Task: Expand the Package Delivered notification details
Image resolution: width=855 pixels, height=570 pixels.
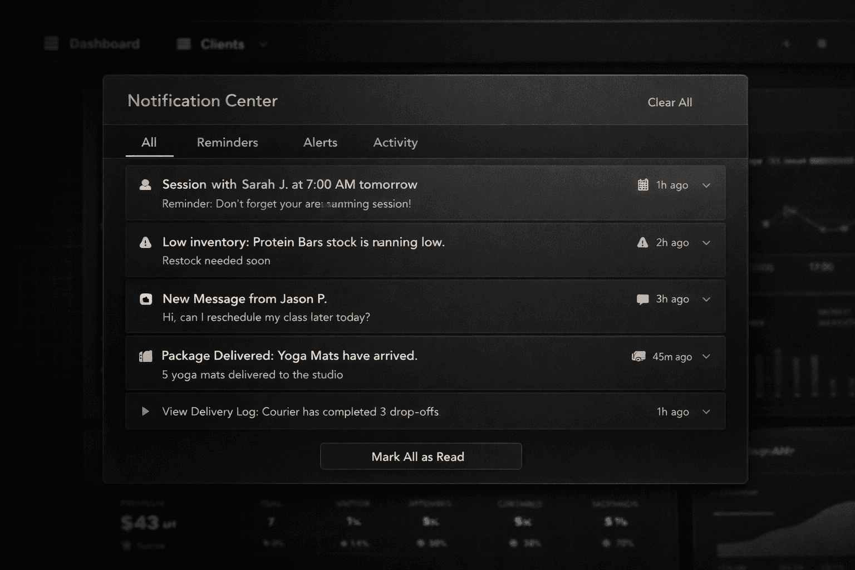Action: pos(706,357)
